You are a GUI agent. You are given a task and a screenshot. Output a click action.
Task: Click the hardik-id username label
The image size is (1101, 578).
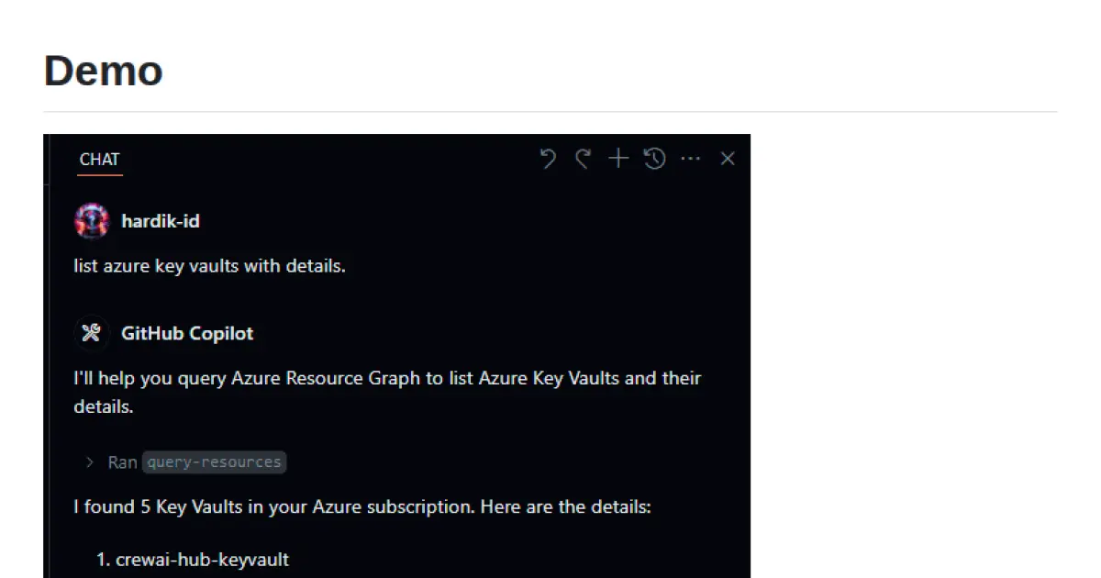point(160,220)
